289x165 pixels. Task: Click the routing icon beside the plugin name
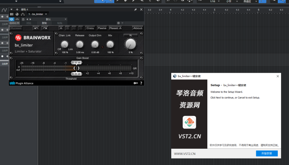pos(23,14)
